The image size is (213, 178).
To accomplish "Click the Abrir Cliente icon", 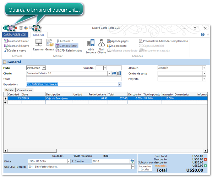I will click(x=102, y=45).
